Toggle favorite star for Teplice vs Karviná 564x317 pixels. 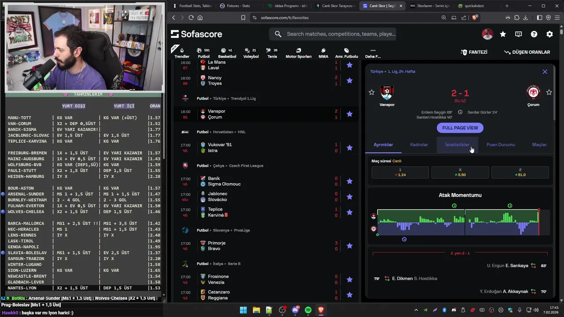point(349,212)
